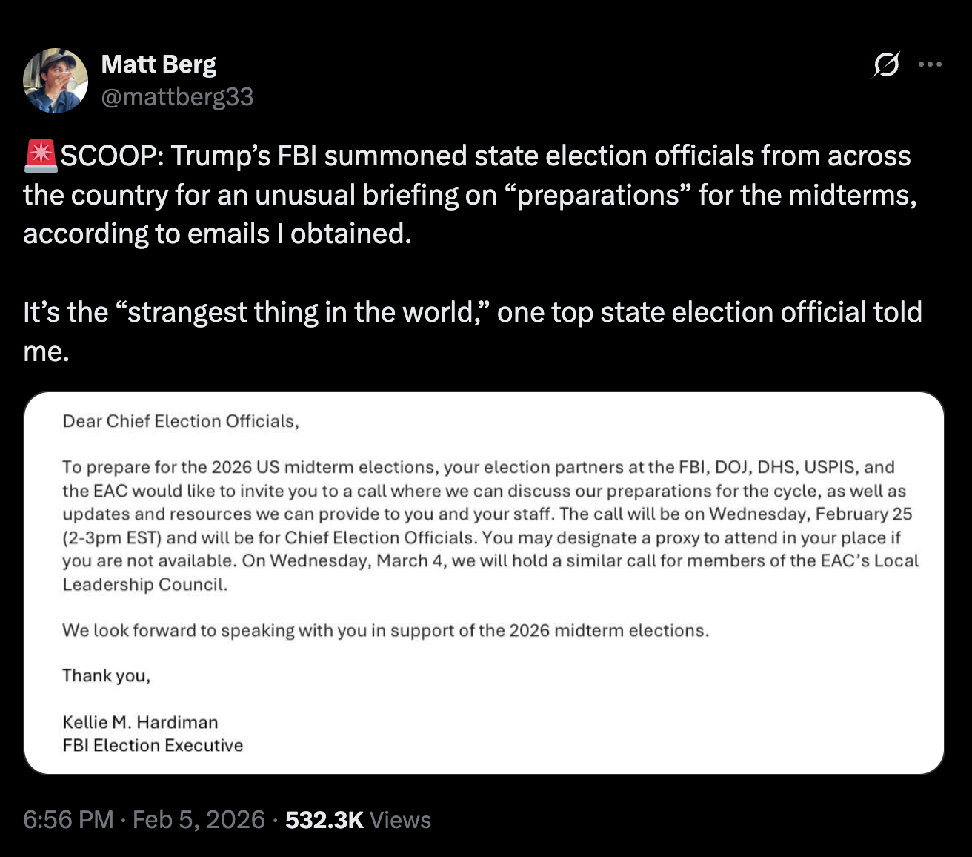Open the embedded email image's main paragraph
Image resolution: width=972 pixels, height=857 pixels.
(x=489, y=525)
